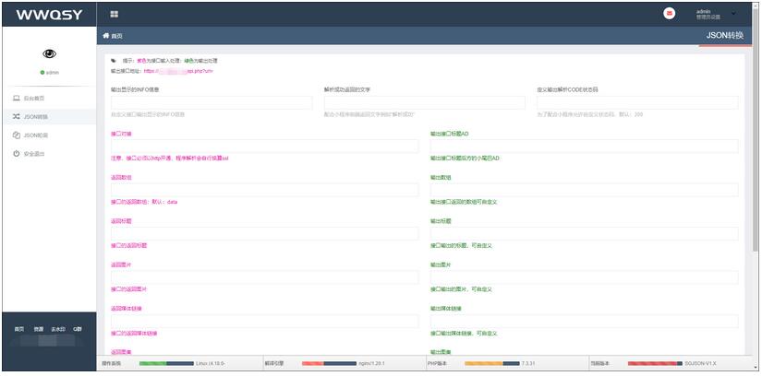
Task: Click the red nginx engine progress bar
Action: pyautogui.click(x=329, y=363)
